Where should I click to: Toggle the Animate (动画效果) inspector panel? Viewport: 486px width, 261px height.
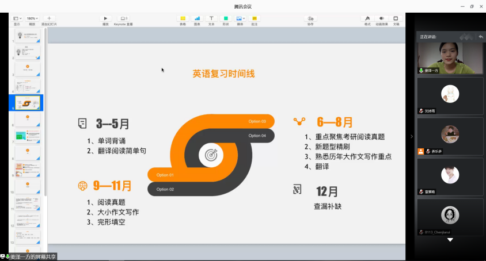[381, 18]
